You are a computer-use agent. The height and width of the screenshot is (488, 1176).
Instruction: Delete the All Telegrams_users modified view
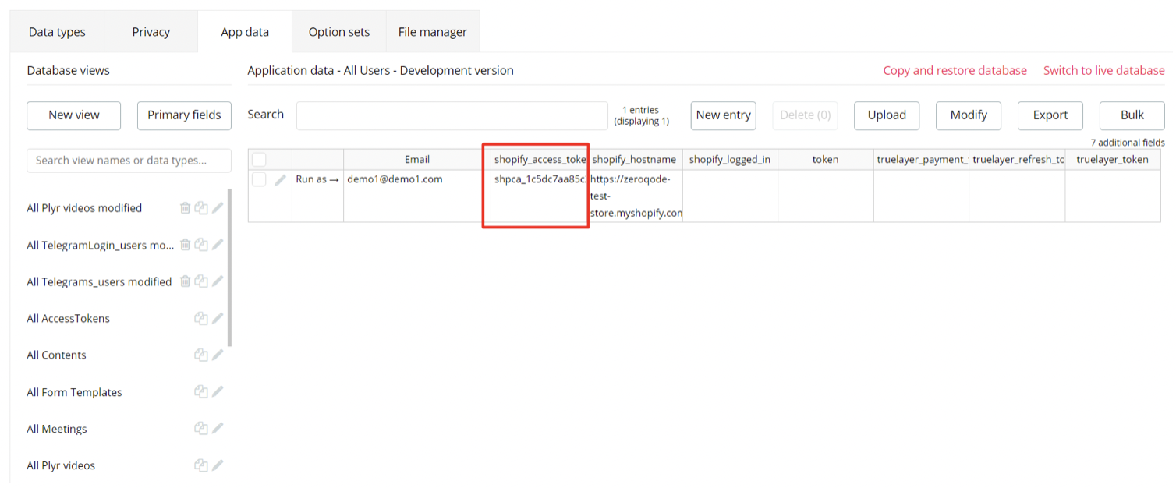pyautogui.click(x=185, y=281)
